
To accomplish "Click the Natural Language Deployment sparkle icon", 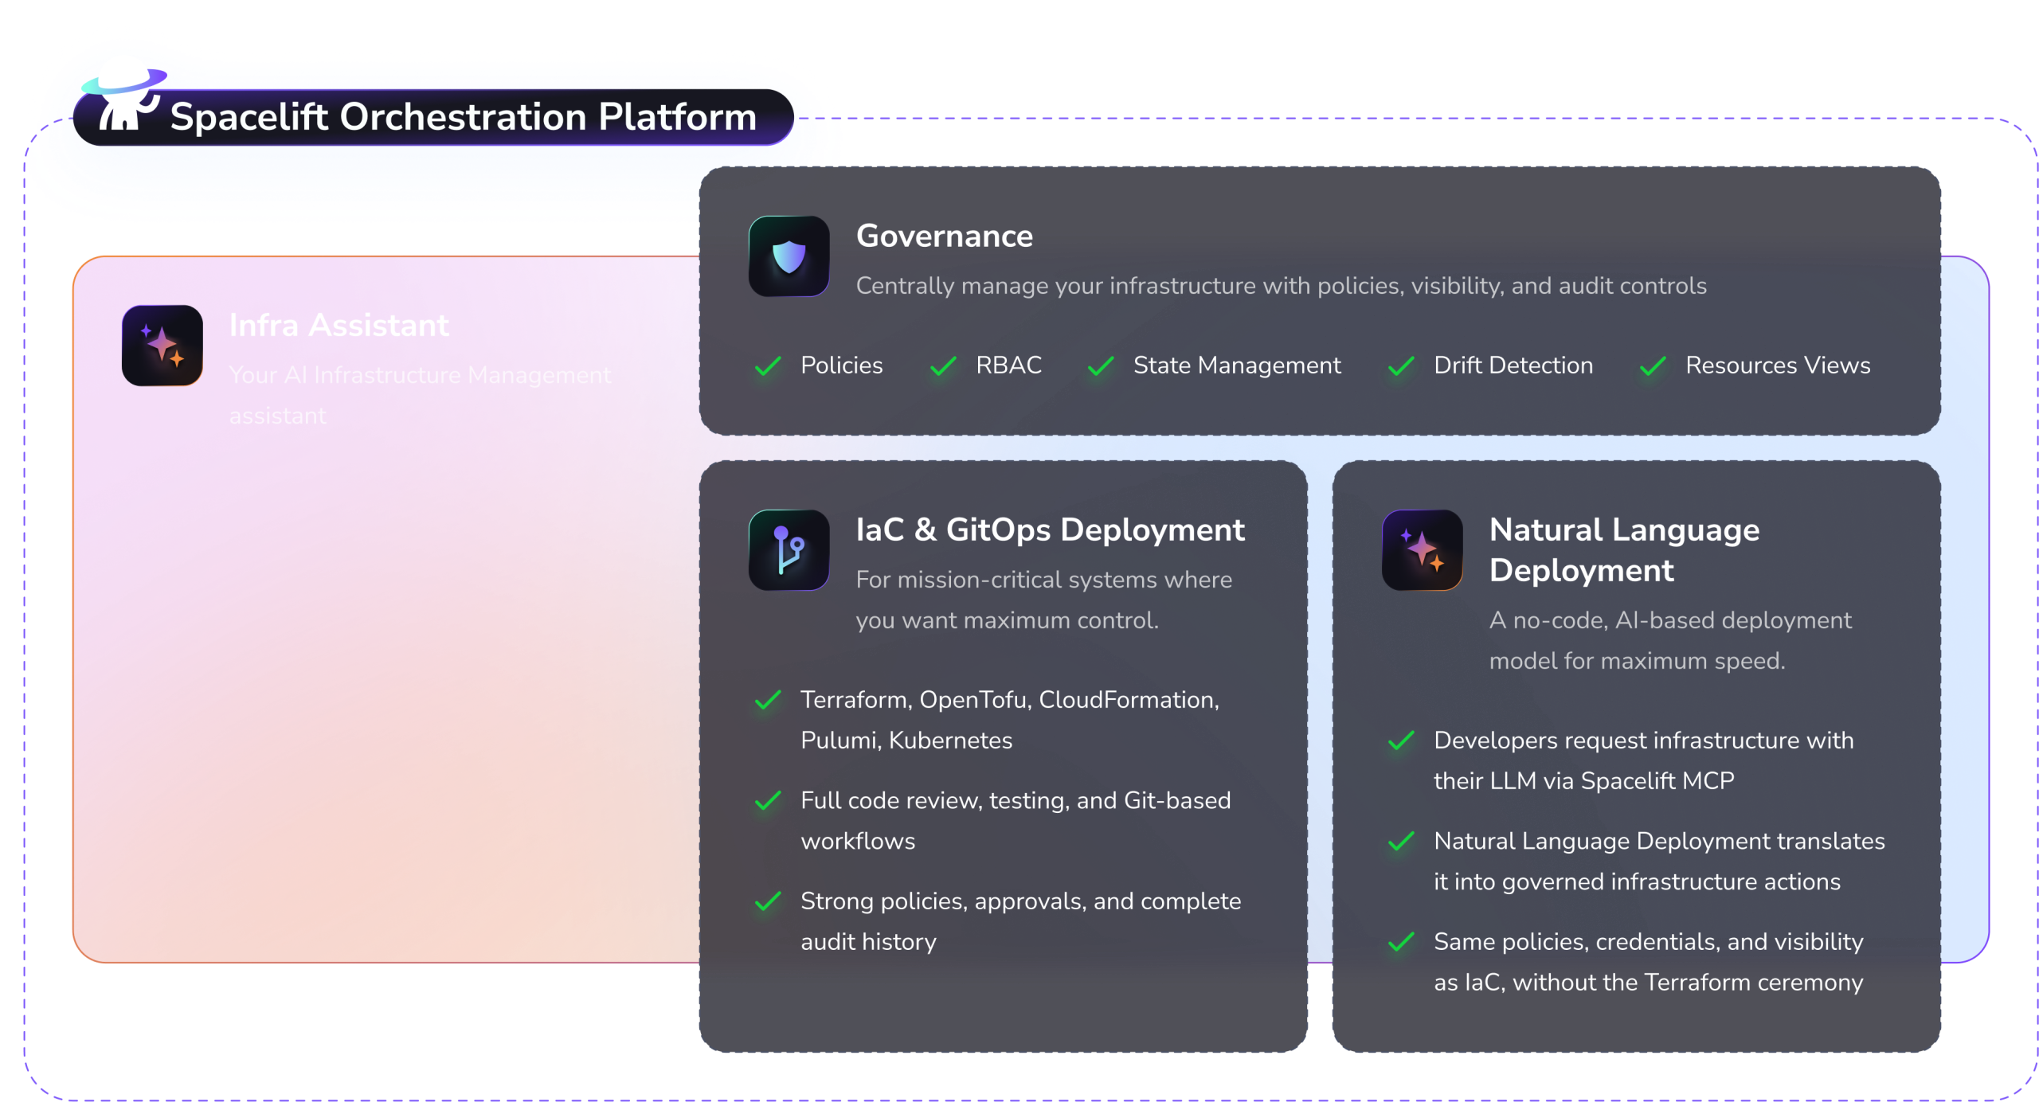I will click(x=1422, y=551).
